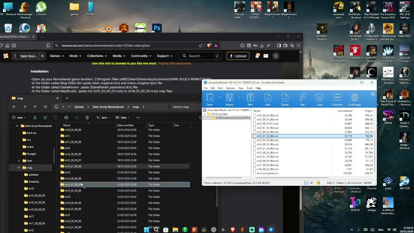Image resolution: width=414 pixels, height=233 pixels.
Task: Click the Cut scissors icon in File Explorer
Action: pyautogui.click(x=35, y=117)
